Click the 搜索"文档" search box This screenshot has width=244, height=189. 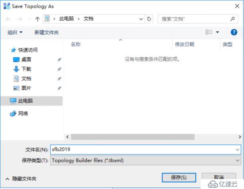point(198,19)
